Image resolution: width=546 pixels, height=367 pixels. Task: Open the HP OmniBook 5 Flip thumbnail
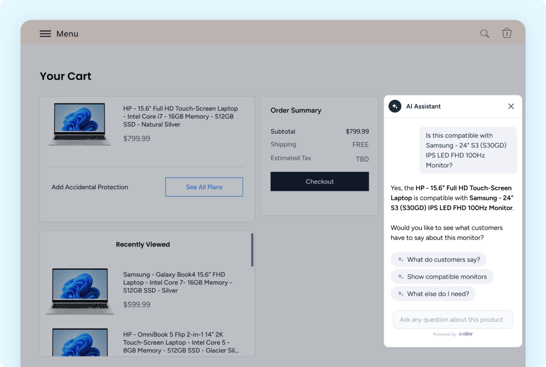[80, 342]
